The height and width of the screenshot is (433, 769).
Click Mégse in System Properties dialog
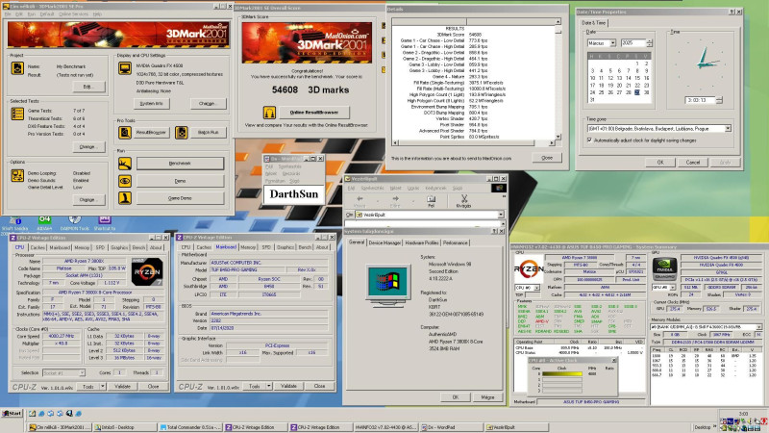[487, 397]
